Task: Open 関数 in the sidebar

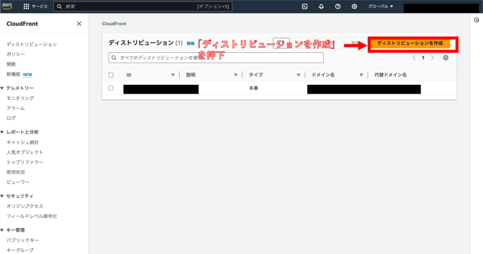Action: (x=11, y=65)
